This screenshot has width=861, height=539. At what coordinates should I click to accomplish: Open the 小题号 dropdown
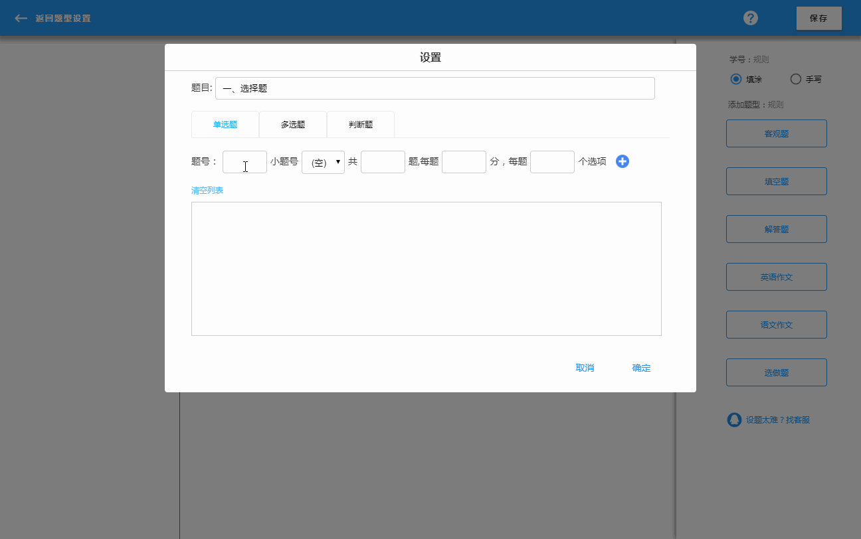click(323, 162)
